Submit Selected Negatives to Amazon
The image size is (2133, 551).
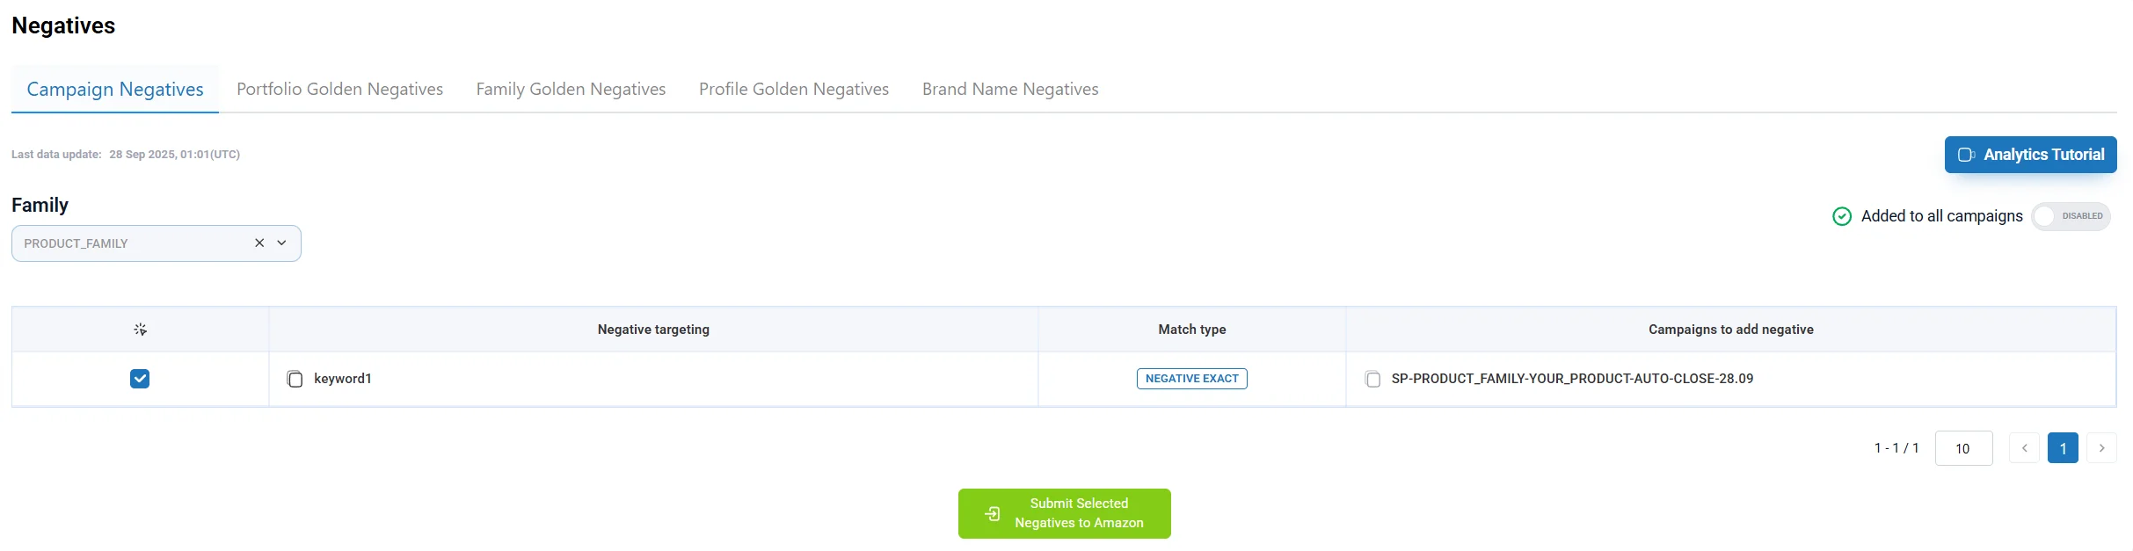point(1064,512)
